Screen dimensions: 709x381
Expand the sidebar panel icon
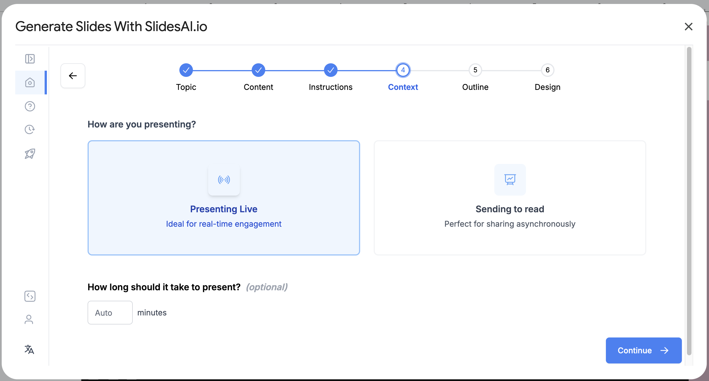(x=30, y=59)
